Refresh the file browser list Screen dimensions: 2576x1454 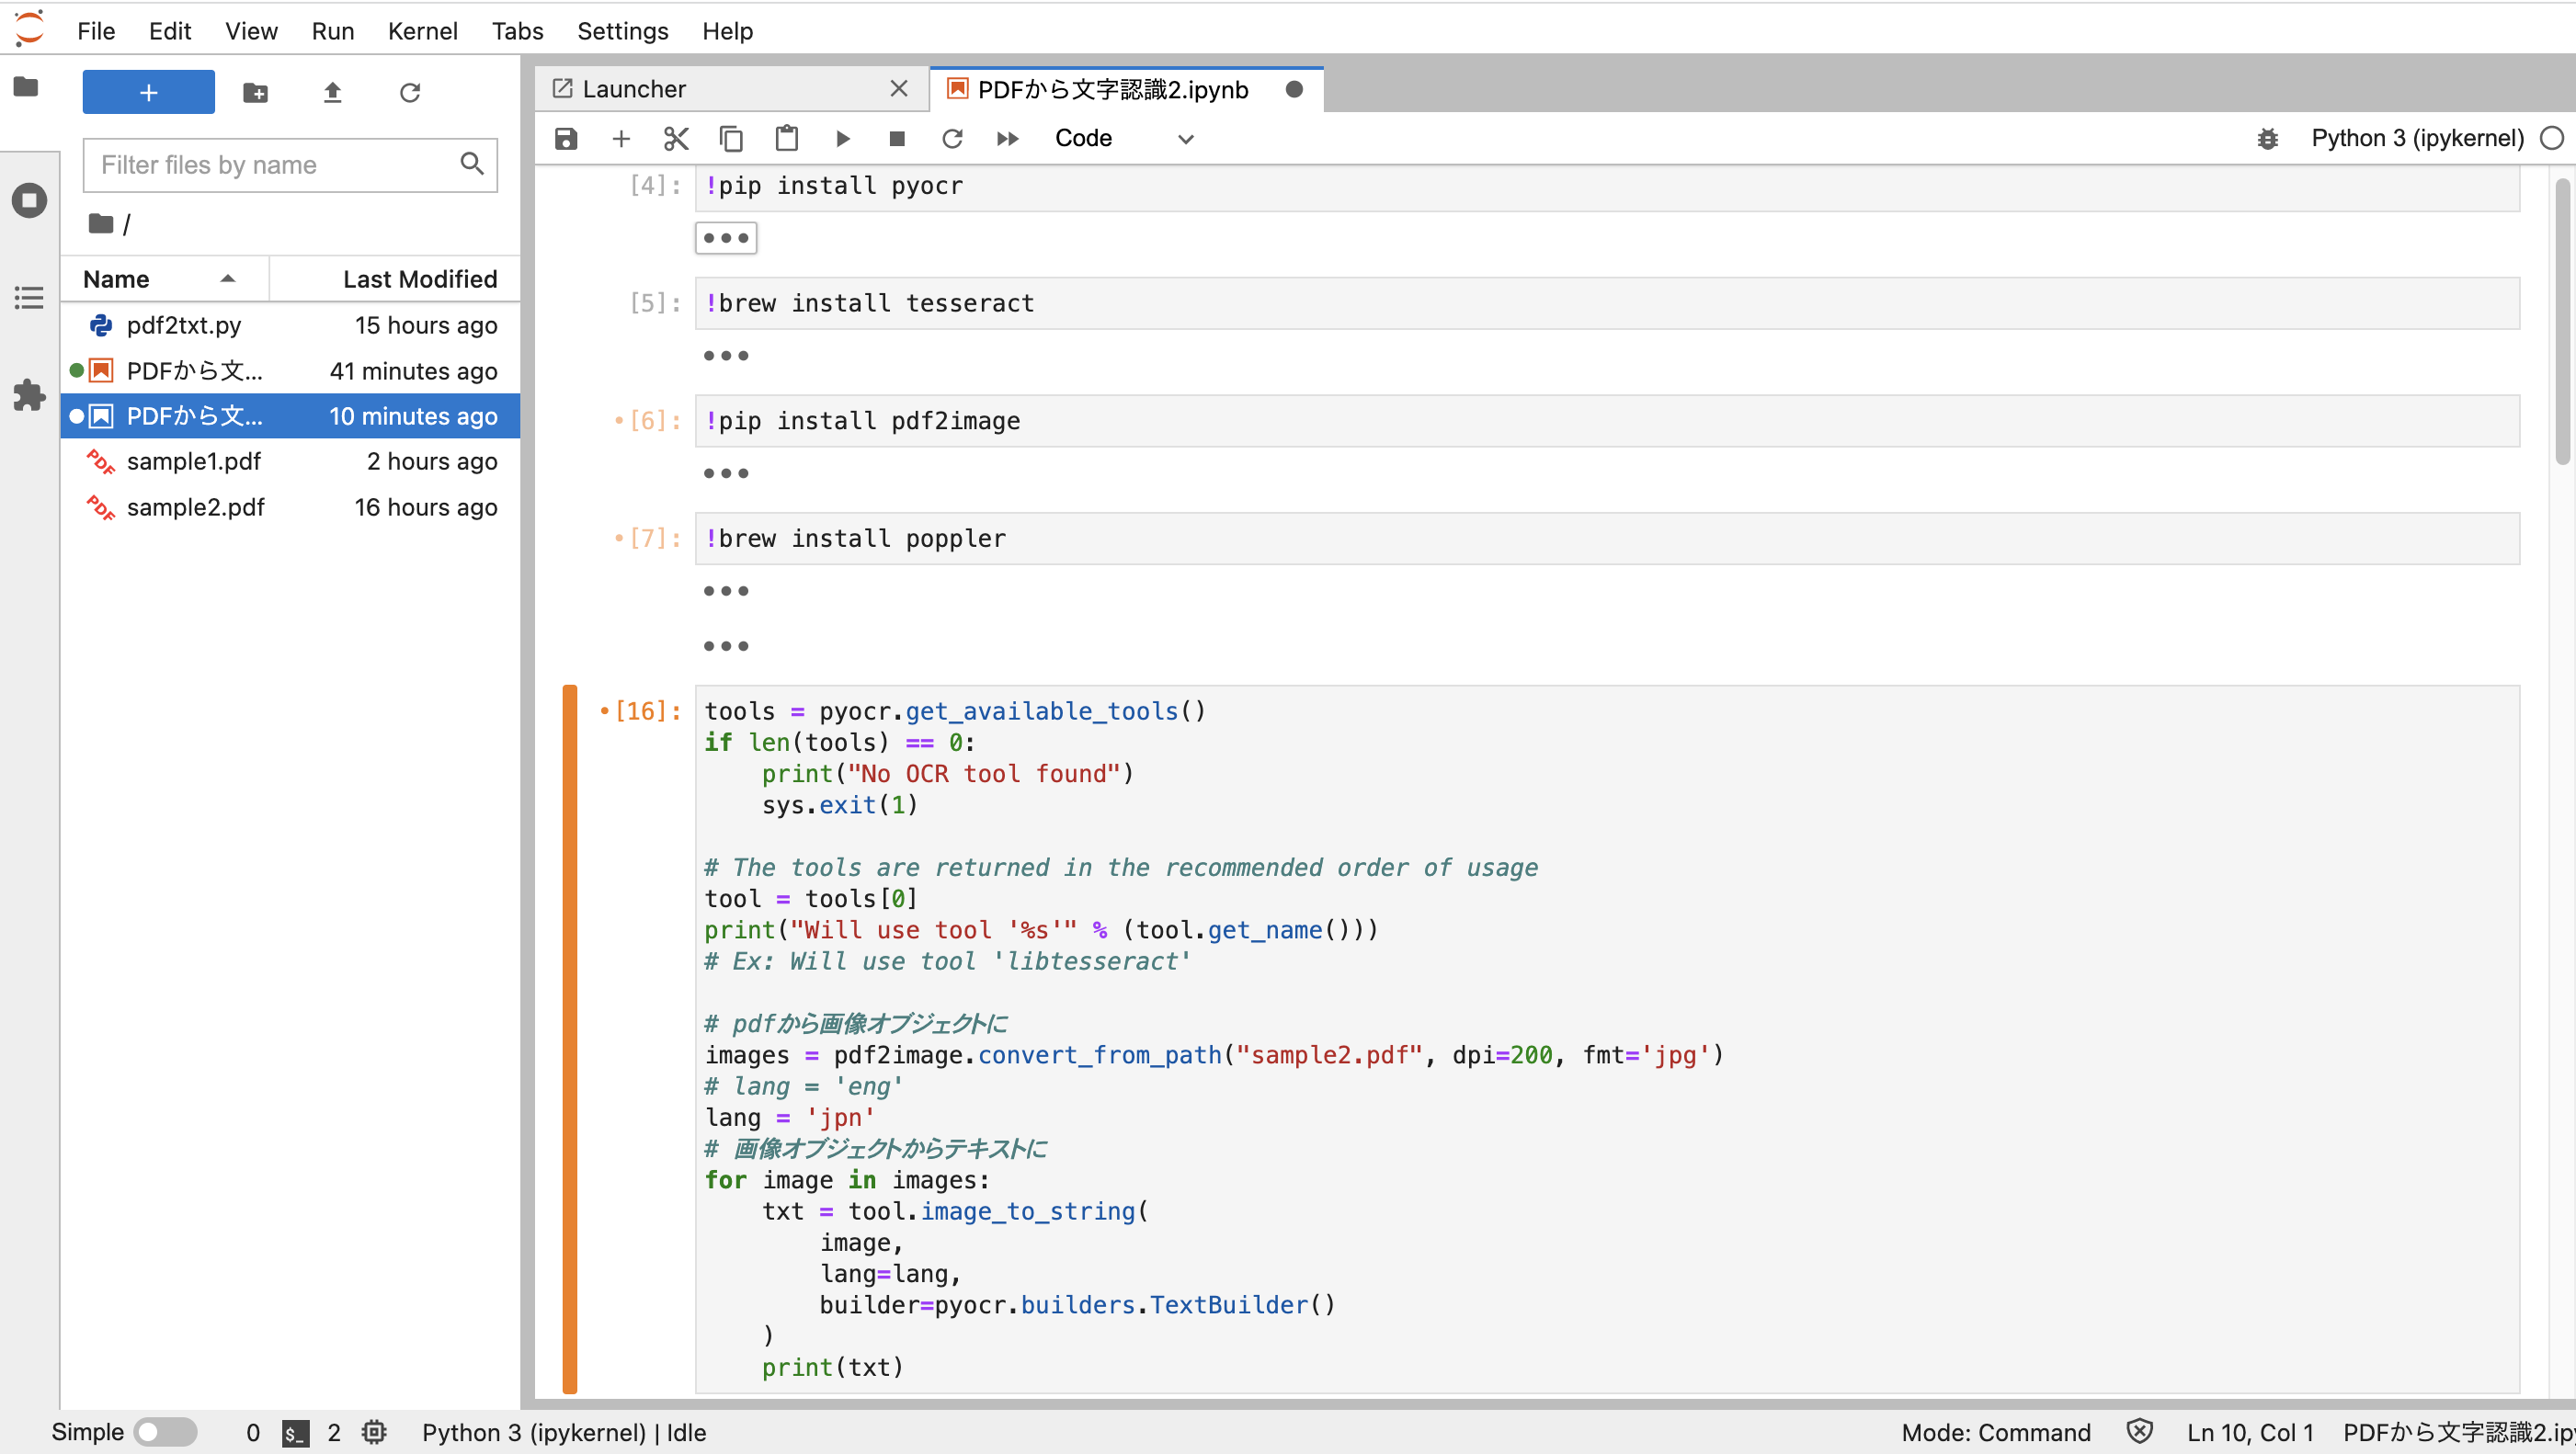click(x=410, y=93)
